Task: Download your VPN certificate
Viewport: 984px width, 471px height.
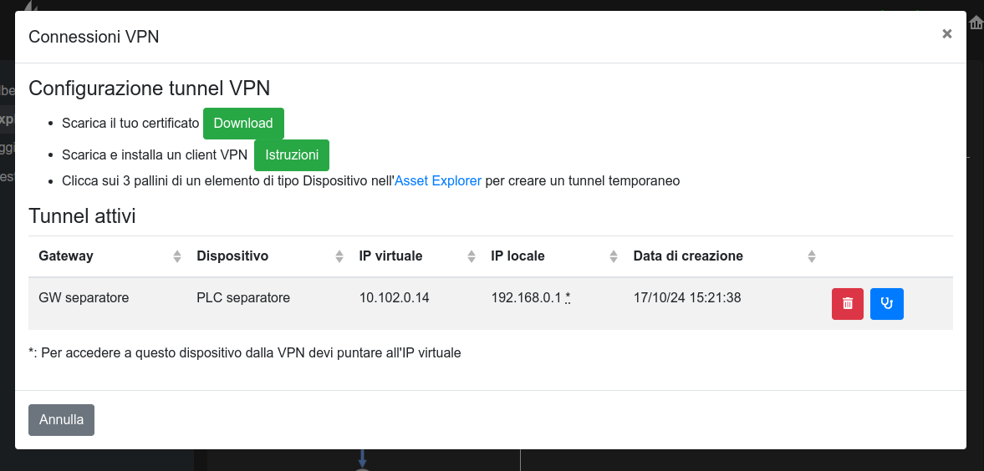Action: click(243, 124)
